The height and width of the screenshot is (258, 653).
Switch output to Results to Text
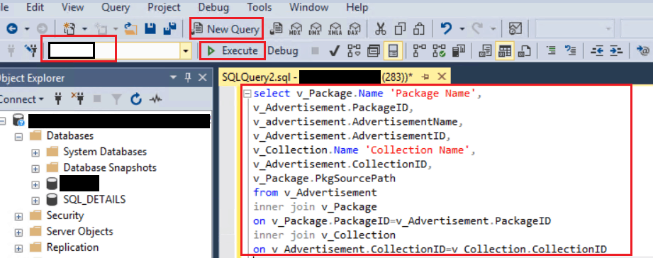485,51
